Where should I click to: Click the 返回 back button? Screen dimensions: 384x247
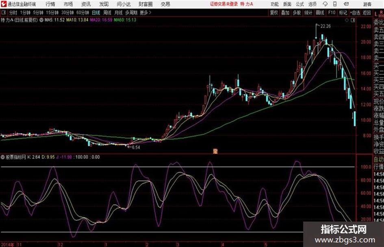pos(367,13)
